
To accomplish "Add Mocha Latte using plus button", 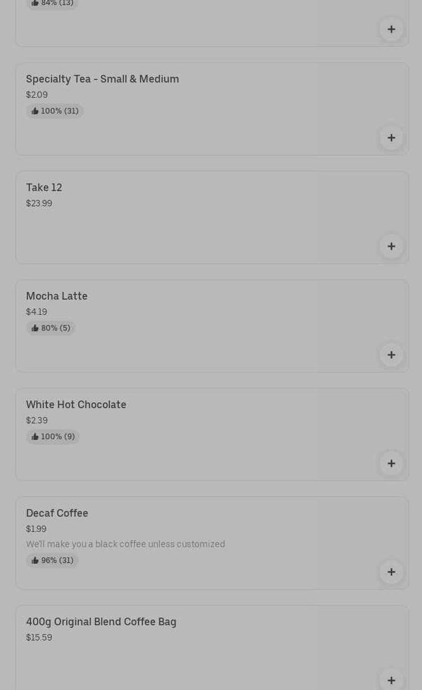I will pyautogui.click(x=391, y=355).
